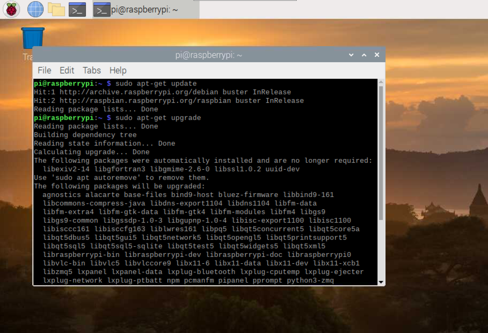Viewport: 488px width, 333px height.
Task: Click the terminal title bar text
Action: pyautogui.click(x=209, y=55)
